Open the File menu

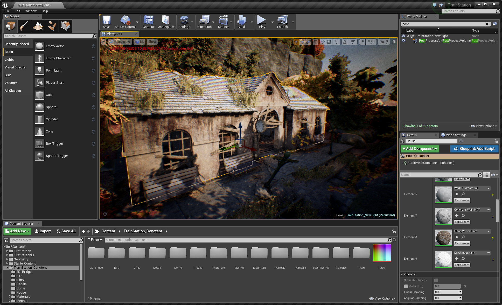click(x=6, y=11)
